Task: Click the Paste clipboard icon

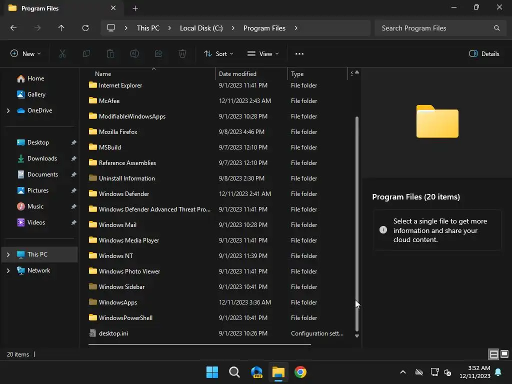Action: coord(110,54)
